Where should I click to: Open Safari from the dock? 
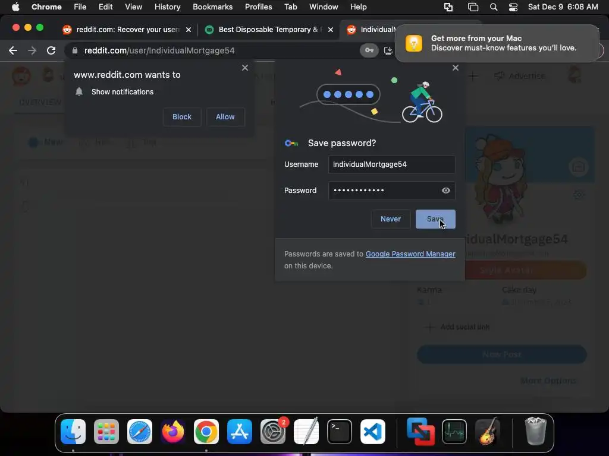point(140,432)
